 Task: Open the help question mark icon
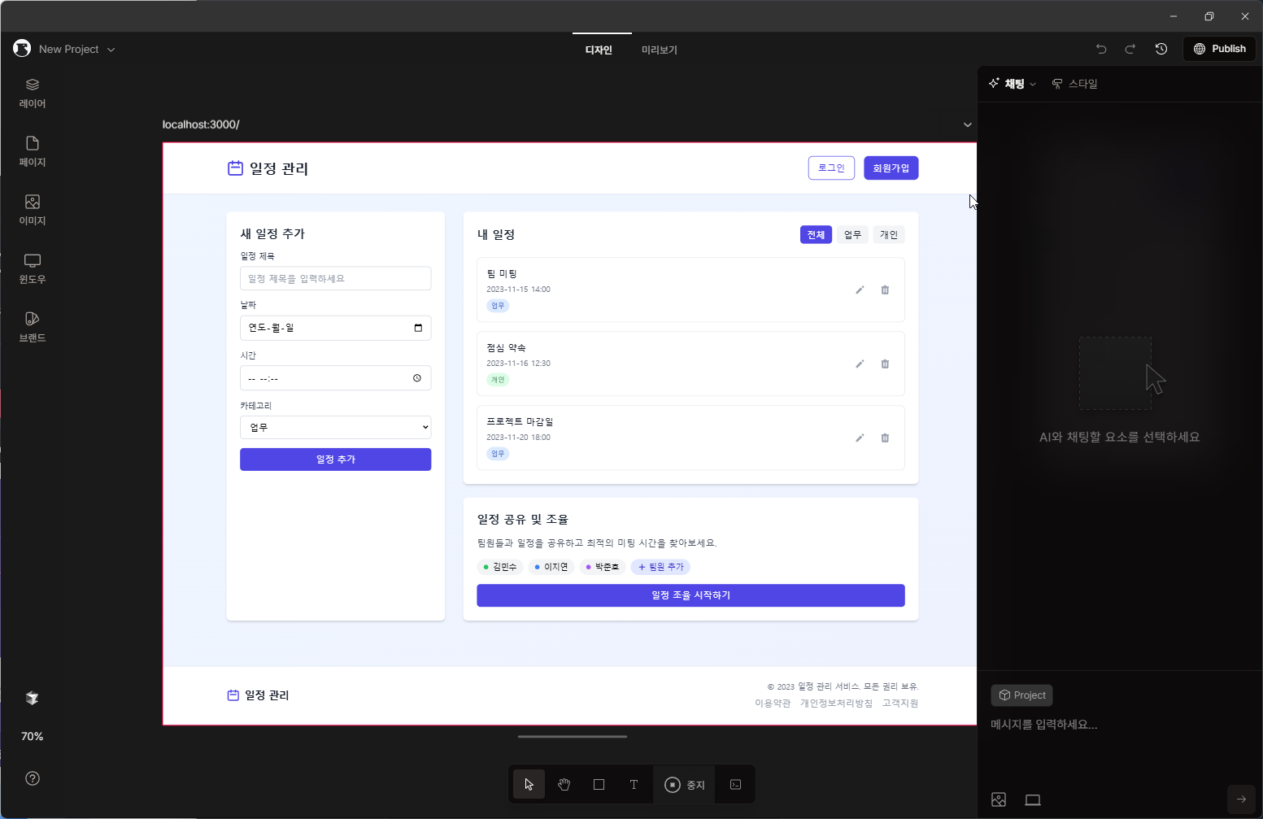[x=33, y=778]
